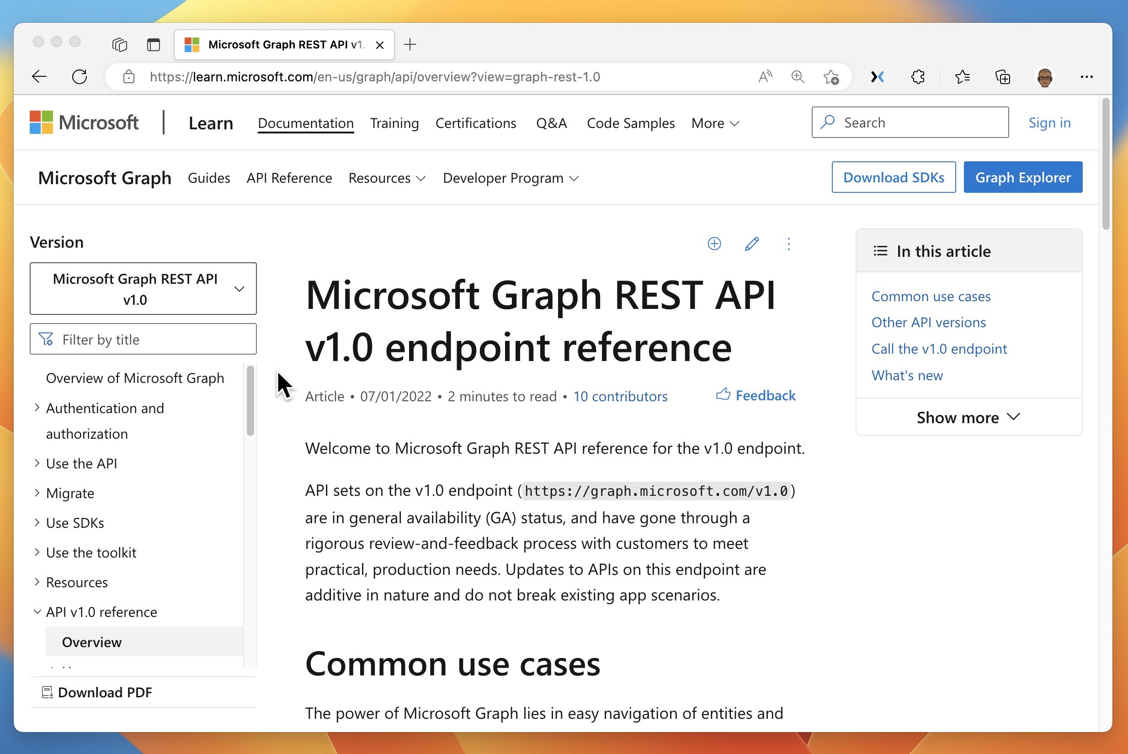Collapse the API v1.0 reference node

click(37, 612)
